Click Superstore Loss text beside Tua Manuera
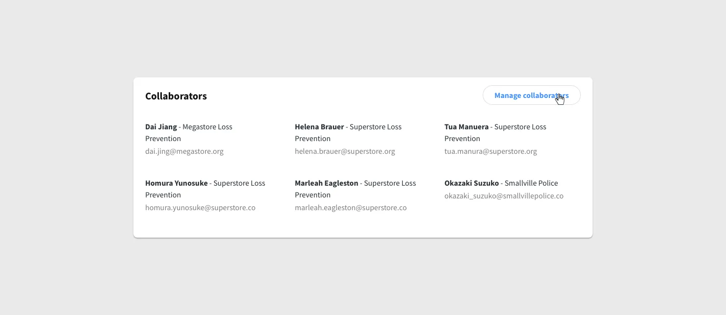The width and height of the screenshot is (726, 315). pos(520,127)
